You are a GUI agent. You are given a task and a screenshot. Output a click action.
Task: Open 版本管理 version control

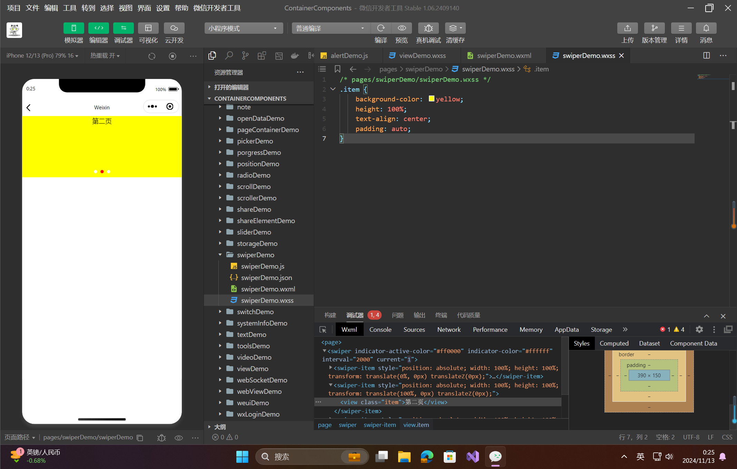[x=654, y=28]
